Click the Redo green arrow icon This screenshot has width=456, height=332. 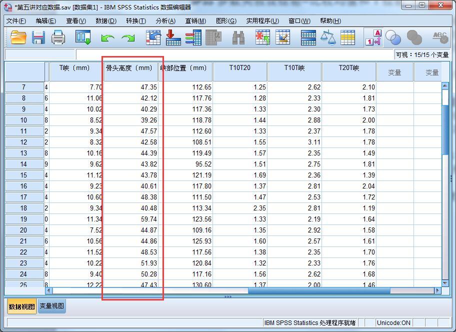(x=128, y=38)
